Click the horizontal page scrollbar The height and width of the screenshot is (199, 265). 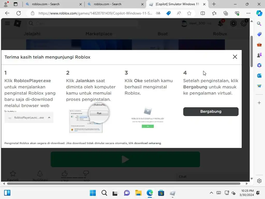coord(124,184)
